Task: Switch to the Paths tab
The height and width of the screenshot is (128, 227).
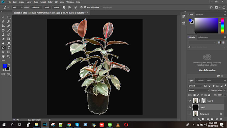Action: pos(209,80)
